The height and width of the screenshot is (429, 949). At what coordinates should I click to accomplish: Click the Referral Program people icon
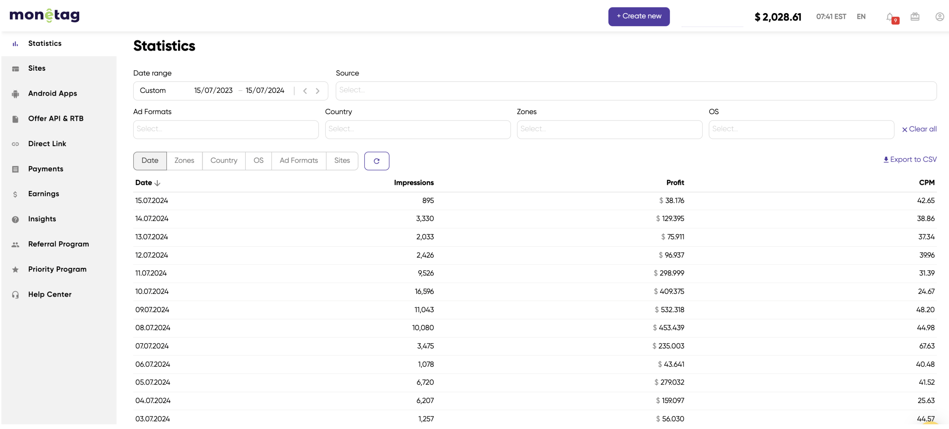(x=15, y=245)
